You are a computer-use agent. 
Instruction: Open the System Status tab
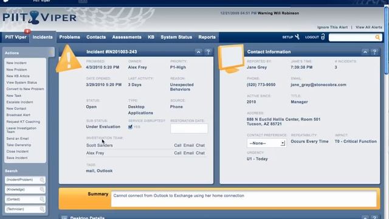pos(176,37)
